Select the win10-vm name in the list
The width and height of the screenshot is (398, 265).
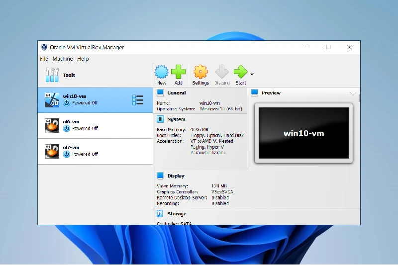74,96
